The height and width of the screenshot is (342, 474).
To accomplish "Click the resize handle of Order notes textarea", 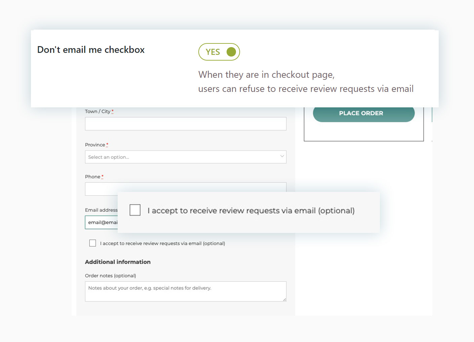I will (x=284, y=299).
